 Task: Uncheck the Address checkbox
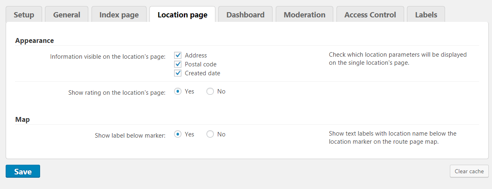pos(178,55)
